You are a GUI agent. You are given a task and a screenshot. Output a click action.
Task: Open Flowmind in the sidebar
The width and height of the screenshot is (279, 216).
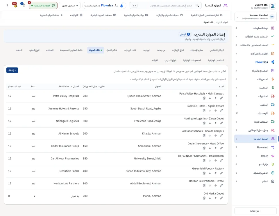click(255, 147)
